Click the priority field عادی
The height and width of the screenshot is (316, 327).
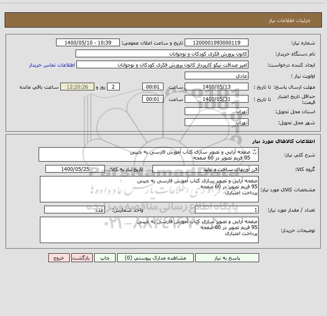[217, 76]
